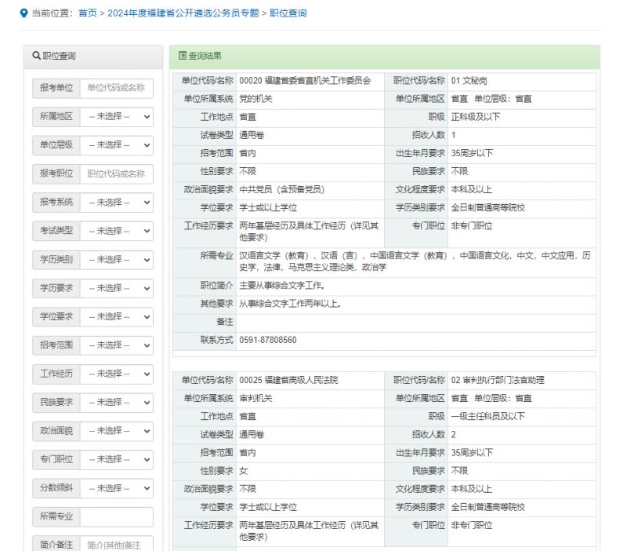Open the 学历类别 dropdown

(x=116, y=260)
